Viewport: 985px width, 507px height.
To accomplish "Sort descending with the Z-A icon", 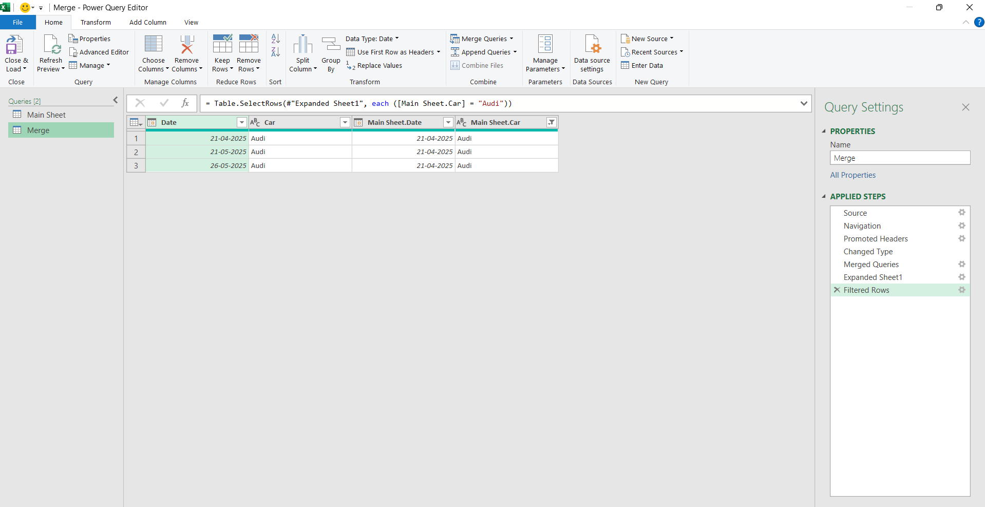I will [276, 52].
